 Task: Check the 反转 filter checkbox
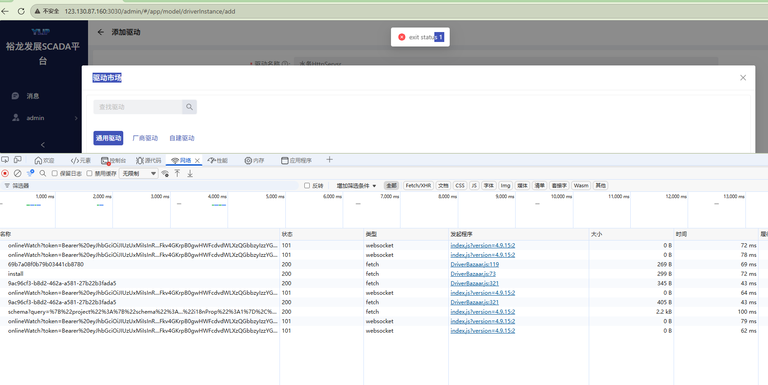(307, 186)
